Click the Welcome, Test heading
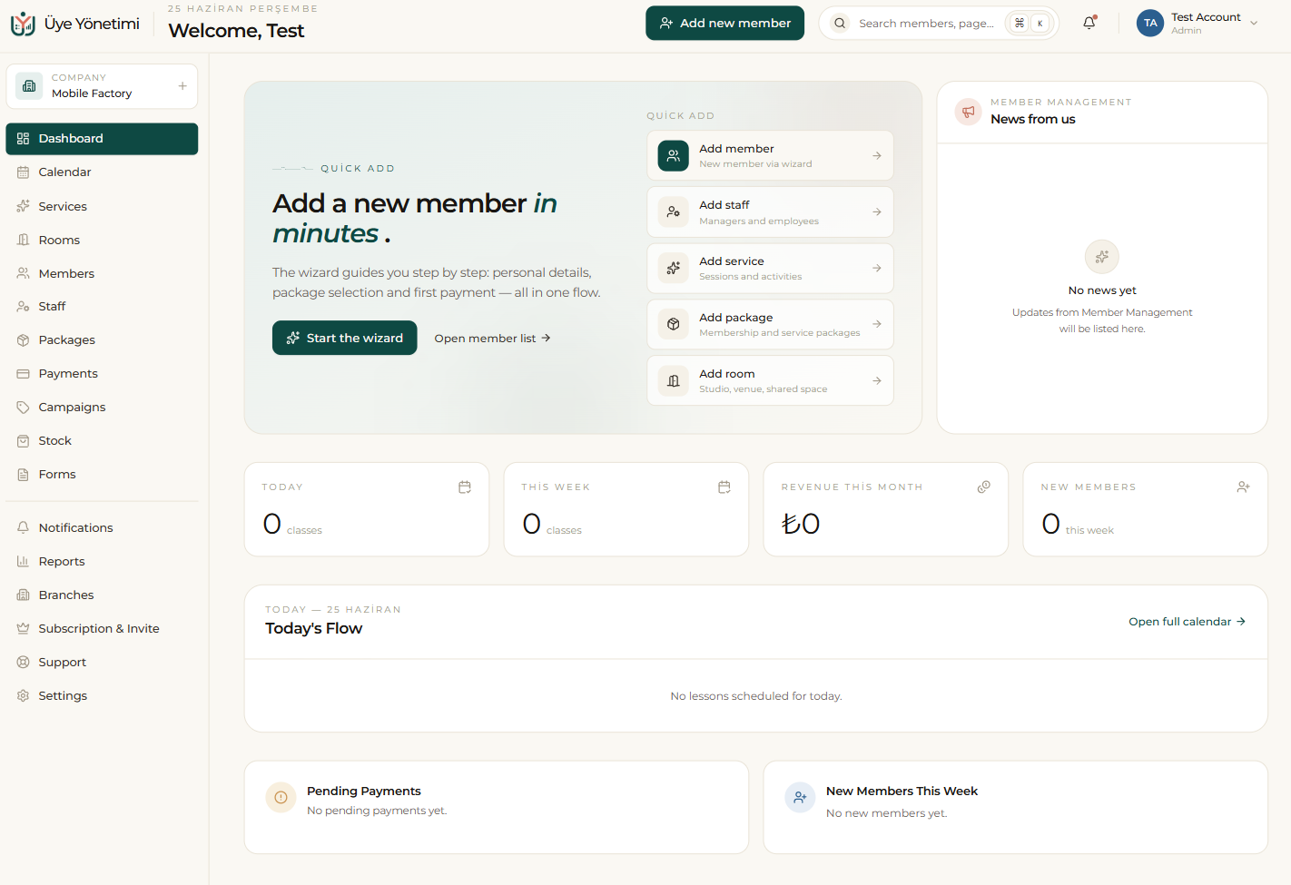Image resolution: width=1291 pixels, height=885 pixels. pos(236,31)
